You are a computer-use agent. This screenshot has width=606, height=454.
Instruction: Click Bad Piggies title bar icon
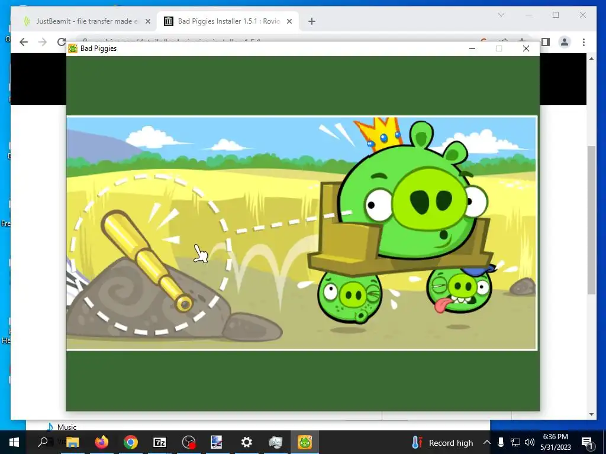73,48
